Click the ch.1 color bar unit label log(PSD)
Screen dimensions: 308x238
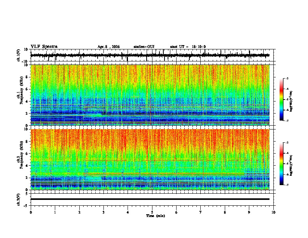point(291,101)
